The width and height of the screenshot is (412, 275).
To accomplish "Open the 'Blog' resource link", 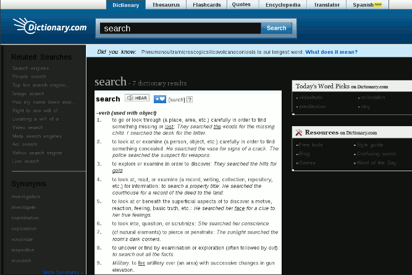I will (x=305, y=154).
